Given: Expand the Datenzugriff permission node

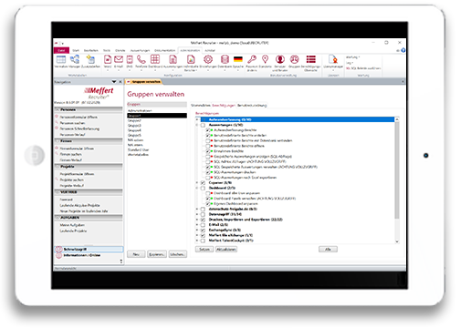Looking at the screenshot, I should point(197,214).
